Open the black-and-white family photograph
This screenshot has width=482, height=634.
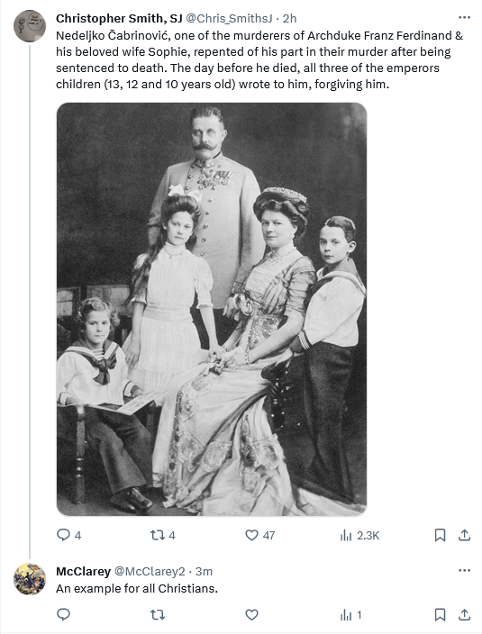click(x=212, y=309)
